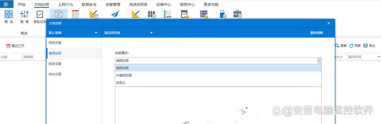This screenshot has width=381, height=124.
Task: Click the calendar icon beside 最近三天
Action: click(x=8, y=46)
